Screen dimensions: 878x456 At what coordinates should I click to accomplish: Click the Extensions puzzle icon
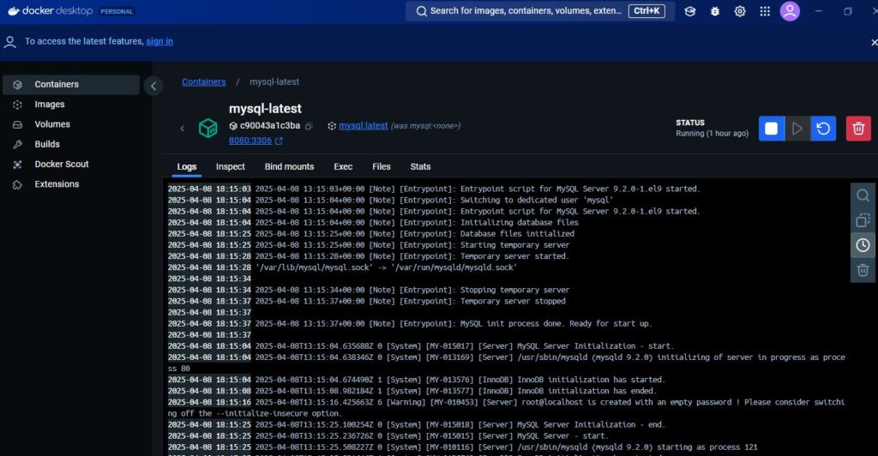[x=17, y=184]
